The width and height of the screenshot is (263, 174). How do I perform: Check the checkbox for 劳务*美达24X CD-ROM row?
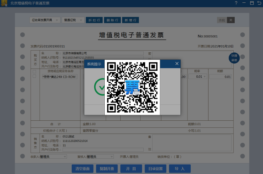(x=34, y=76)
